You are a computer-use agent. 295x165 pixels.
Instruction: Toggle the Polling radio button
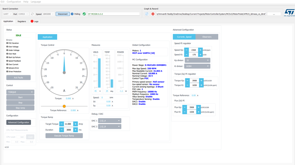pyautogui.click(x=72, y=14)
